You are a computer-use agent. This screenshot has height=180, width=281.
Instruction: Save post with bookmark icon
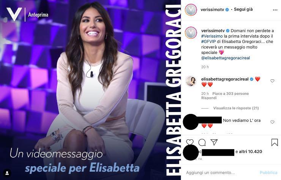pyautogui.click(x=275, y=142)
